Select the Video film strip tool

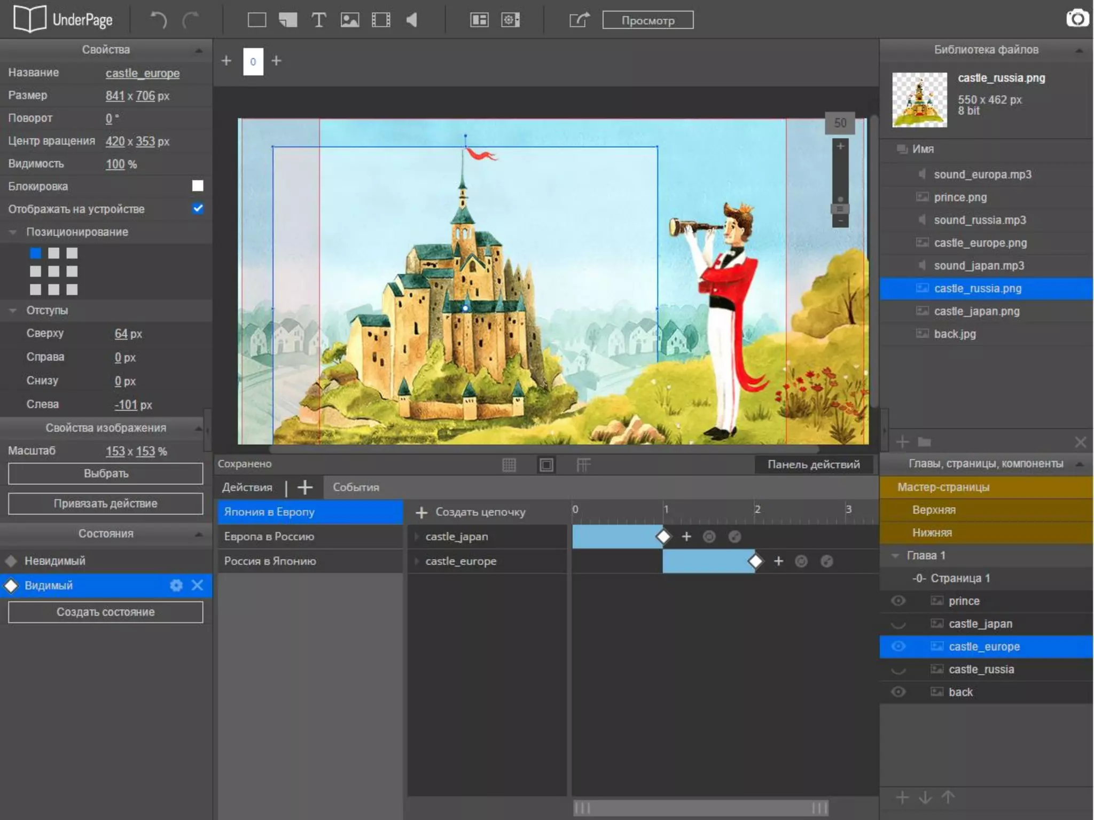coord(381,20)
